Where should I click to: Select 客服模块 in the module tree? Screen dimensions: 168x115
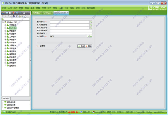(x=13, y=54)
